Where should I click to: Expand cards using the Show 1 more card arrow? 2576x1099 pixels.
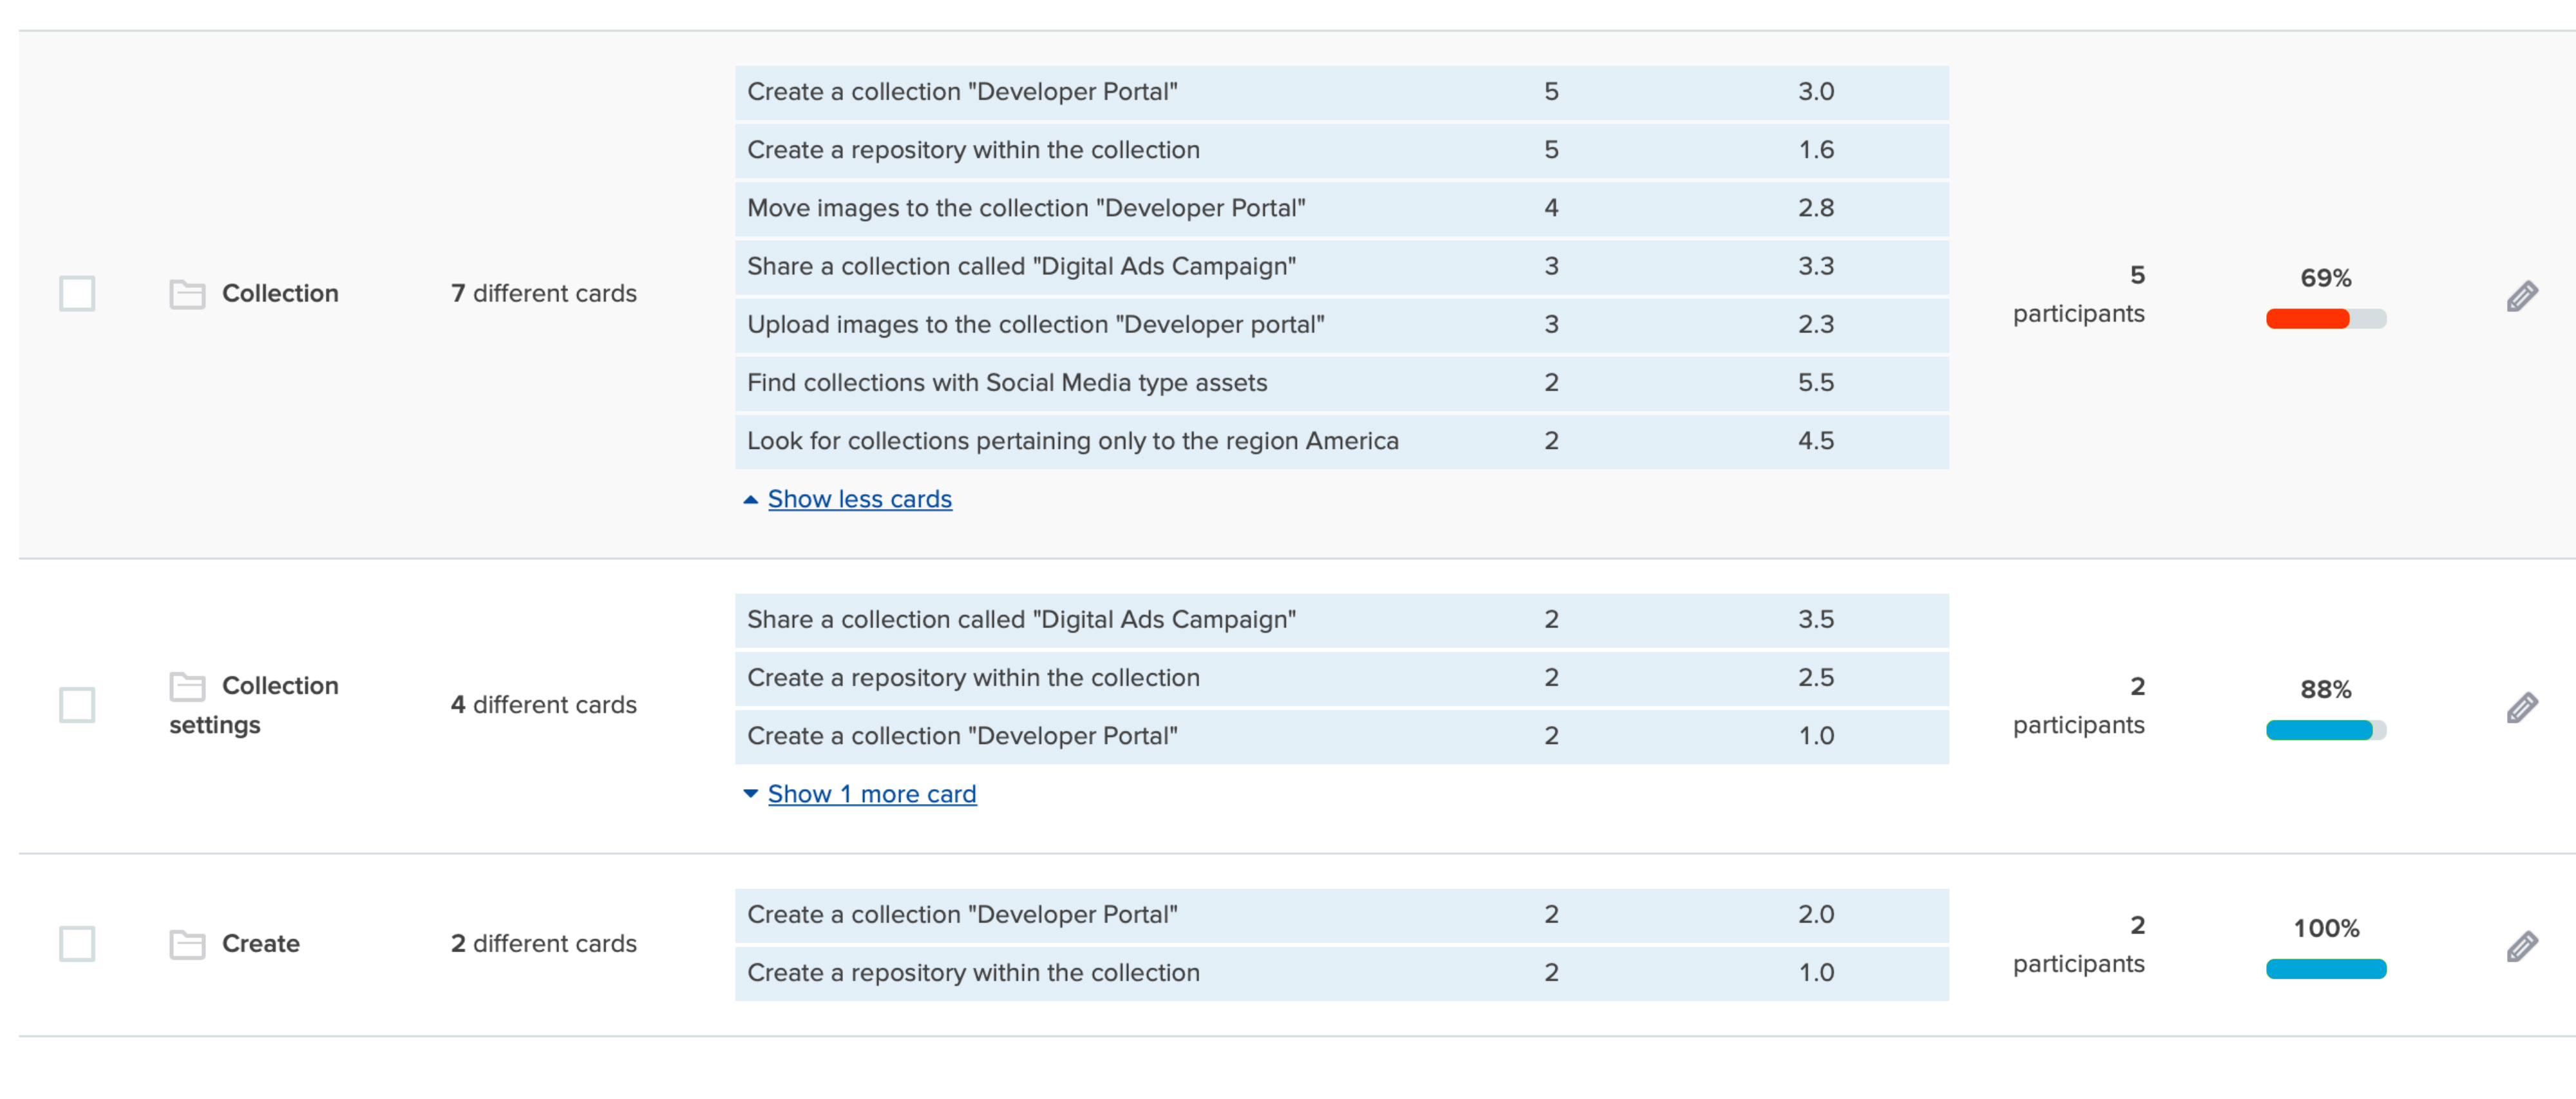pos(751,794)
